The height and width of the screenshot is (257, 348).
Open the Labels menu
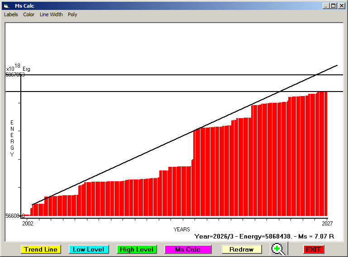click(x=11, y=14)
